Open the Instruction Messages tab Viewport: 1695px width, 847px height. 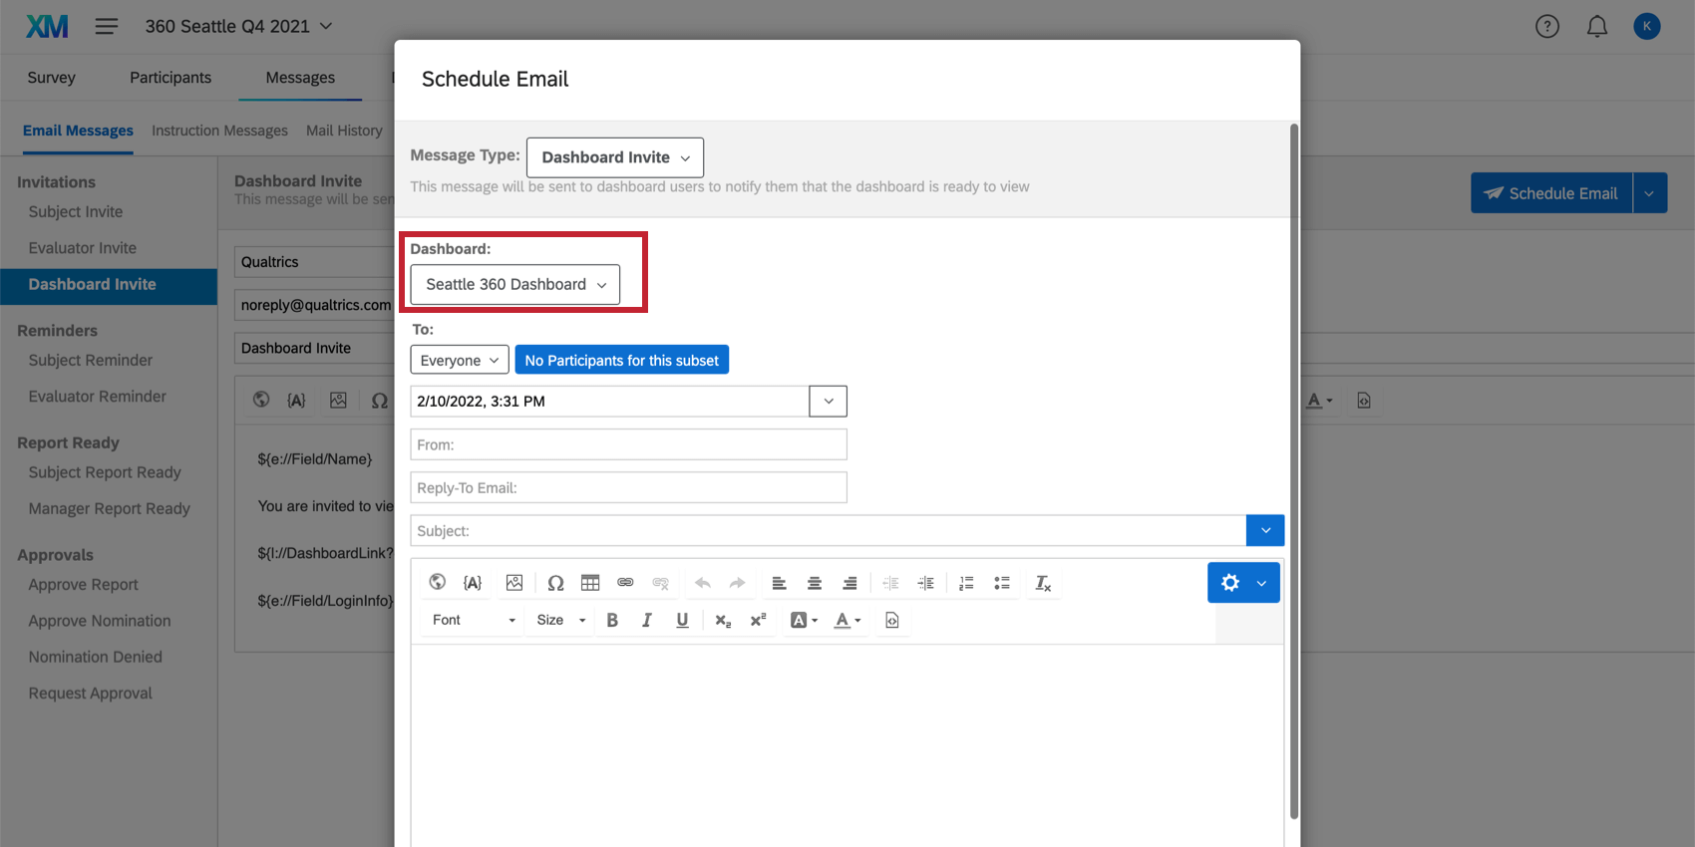tap(219, 131)
